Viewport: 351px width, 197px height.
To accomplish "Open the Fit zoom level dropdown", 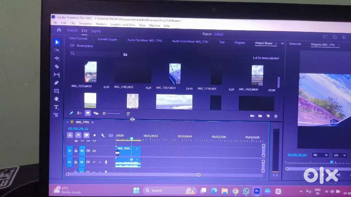I will [x=320, y=155].
